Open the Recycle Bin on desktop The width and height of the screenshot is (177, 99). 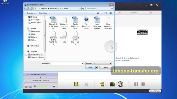click(x=5, y=2)
